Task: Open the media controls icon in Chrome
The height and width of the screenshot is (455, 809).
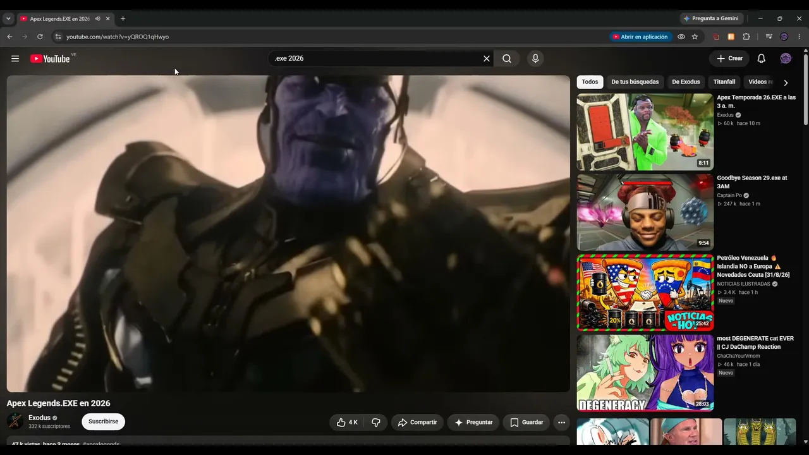Action: 769,37
